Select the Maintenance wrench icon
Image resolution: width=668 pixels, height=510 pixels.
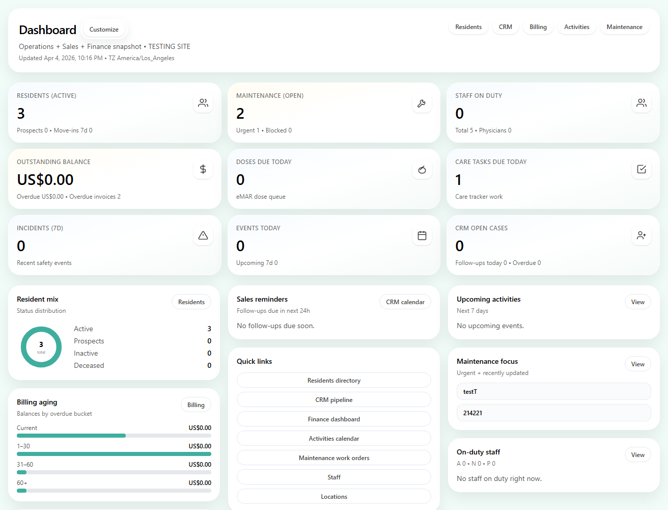tap(422, 103)
